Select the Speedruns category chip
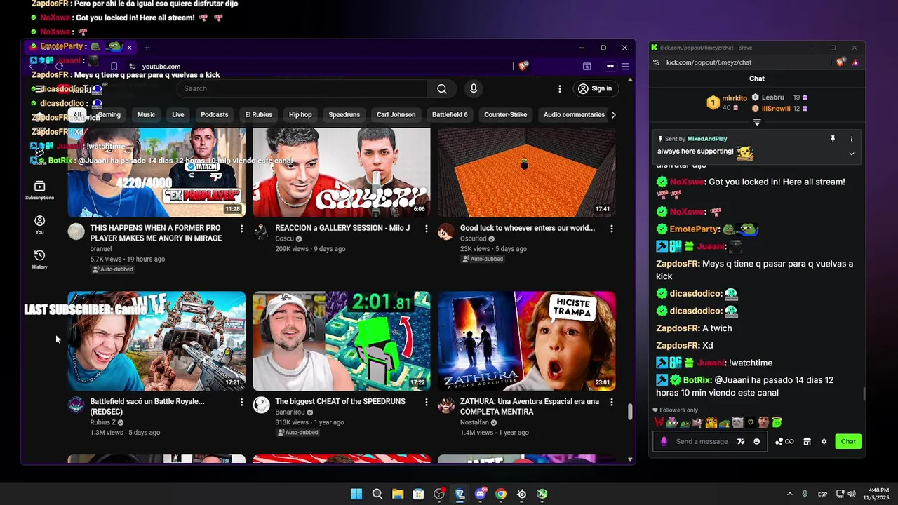The height and width of the screenshot is (505, 898). [344, 115]
